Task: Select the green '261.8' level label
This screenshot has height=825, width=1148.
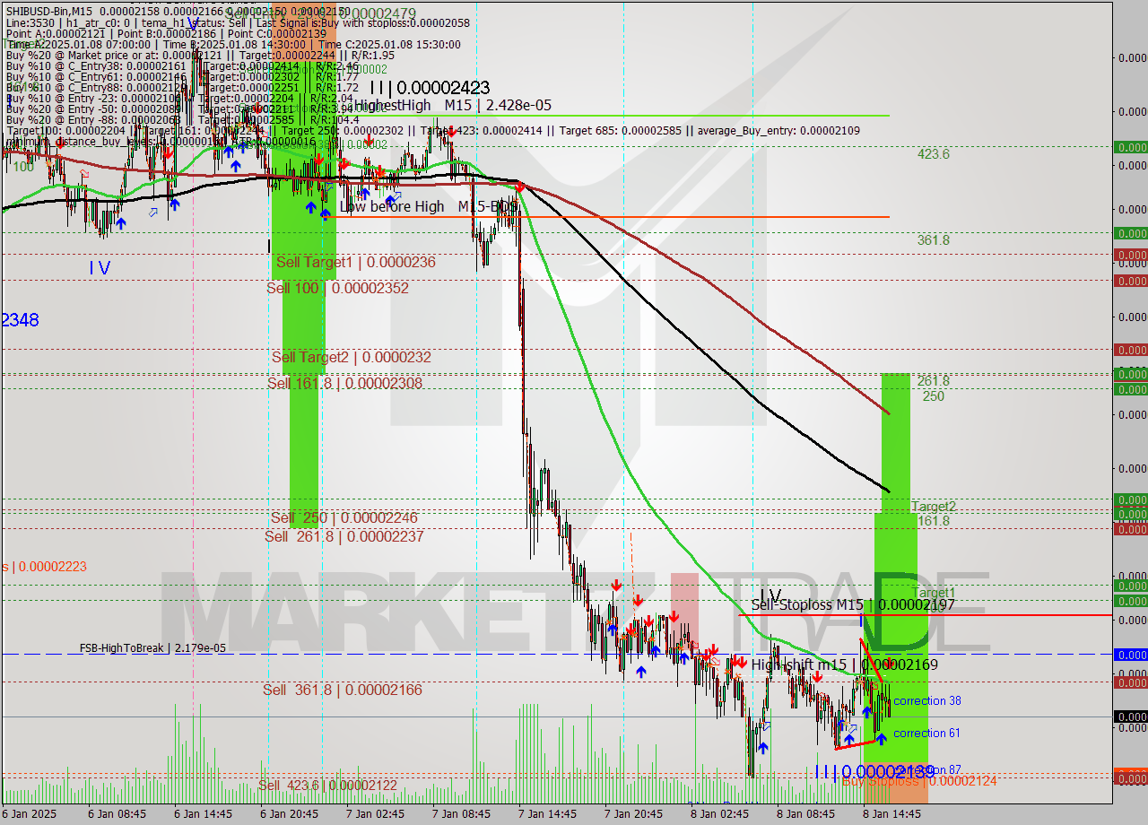Action: [933, 381]
